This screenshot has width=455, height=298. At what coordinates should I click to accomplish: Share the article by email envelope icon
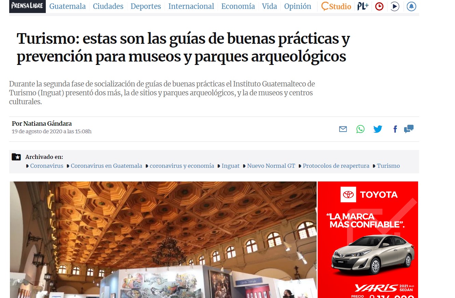343,129
